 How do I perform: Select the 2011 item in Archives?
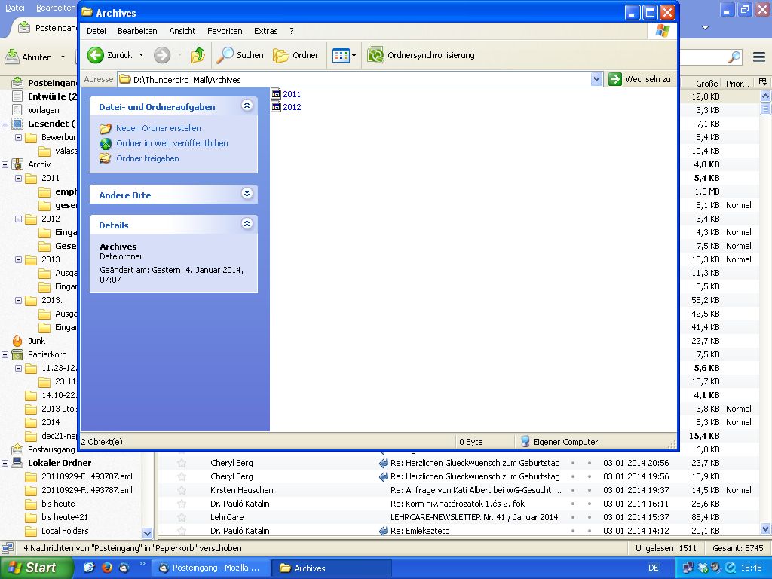click(291, 94)
